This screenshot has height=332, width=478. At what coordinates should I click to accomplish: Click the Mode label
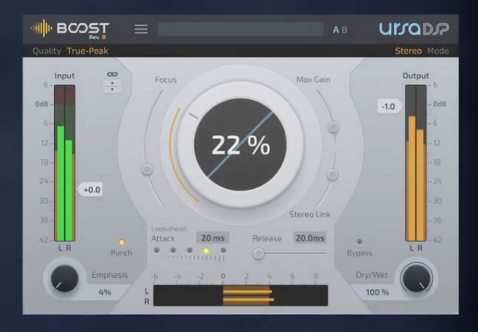pos(438,51)
